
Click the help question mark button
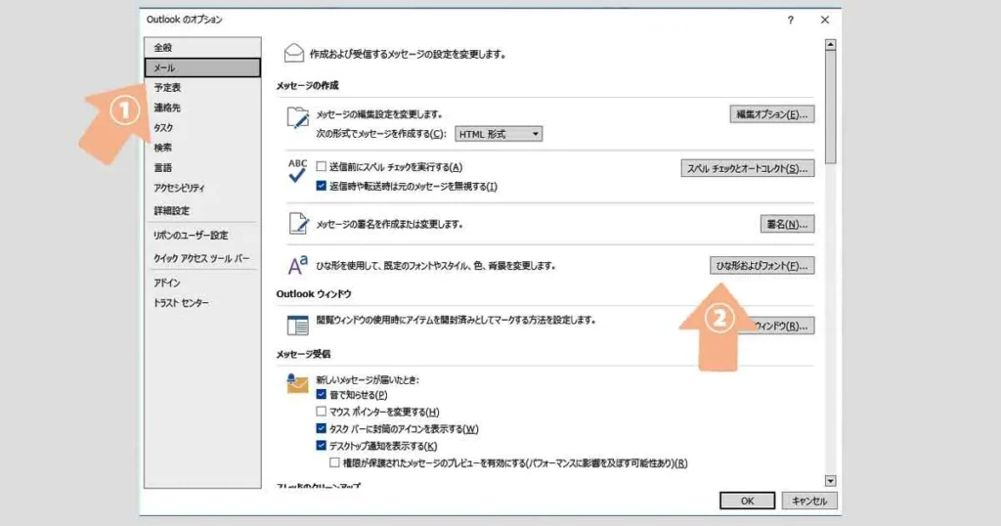[790, 20]
